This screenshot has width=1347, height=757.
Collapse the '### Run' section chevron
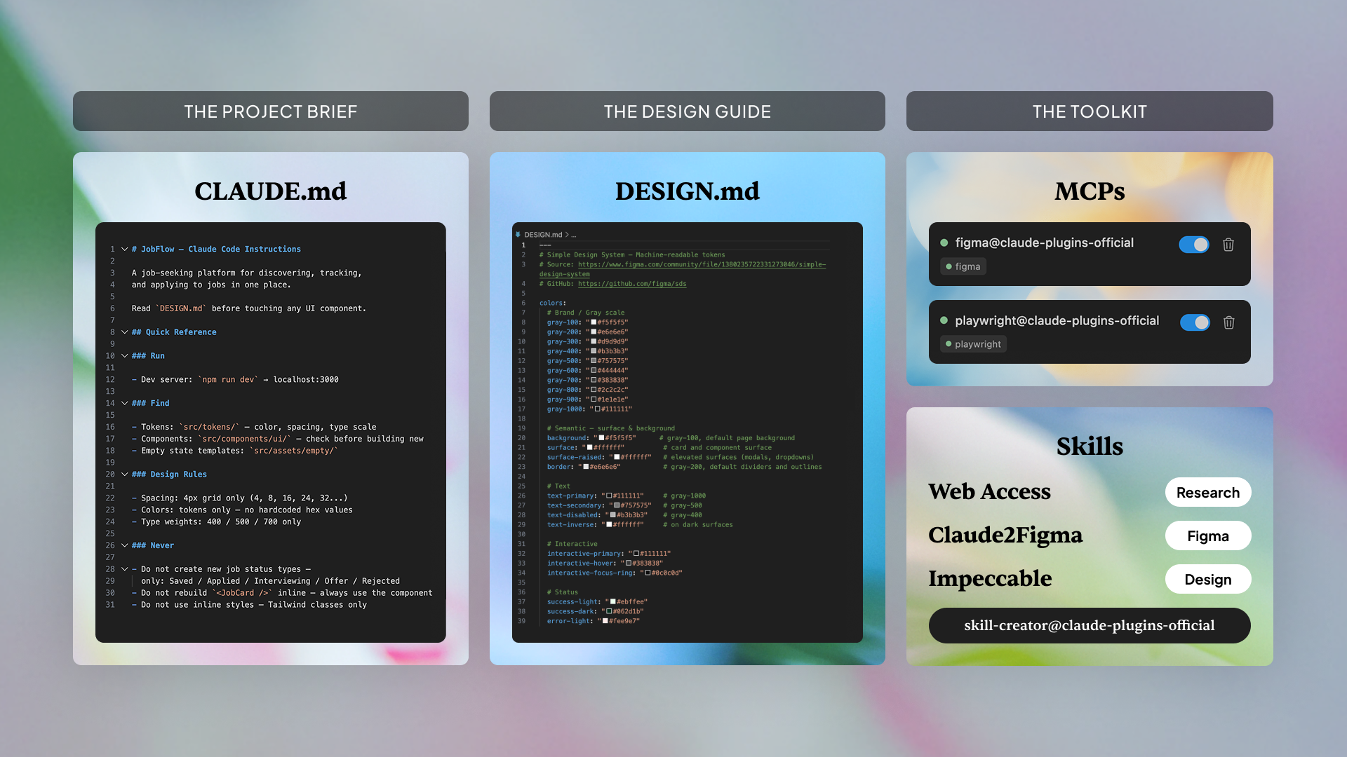(x=125, y=356)
